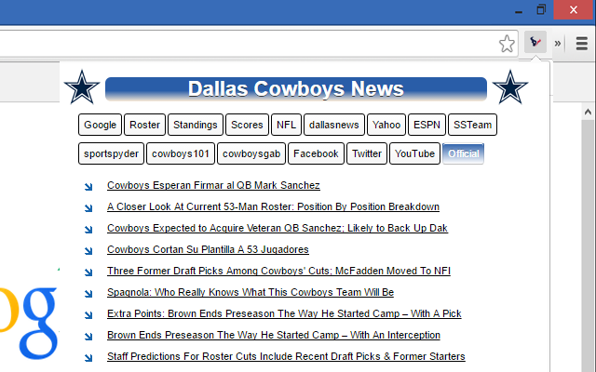Viewport: 596px width, 372px height.
Task: Click the scrollbar up arrow
Action: (588, 112)
